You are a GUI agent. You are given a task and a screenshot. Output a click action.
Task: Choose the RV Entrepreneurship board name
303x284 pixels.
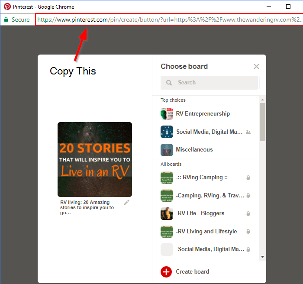point(203,114)
